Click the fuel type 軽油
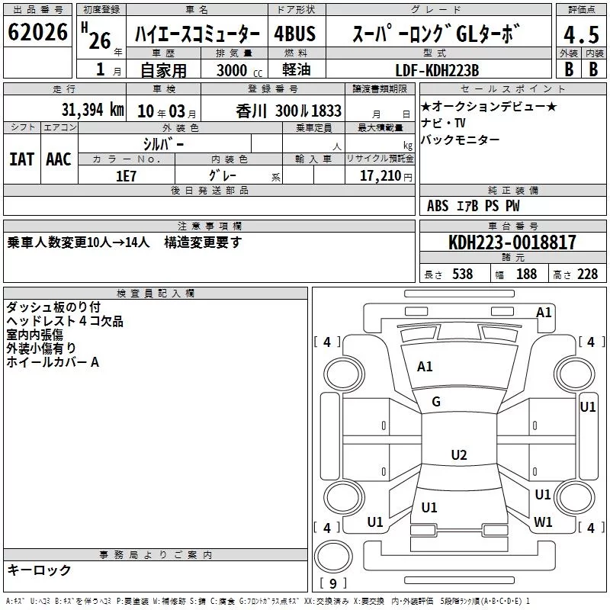This screenshot has width=610, height=610. [x=297, y=69]
